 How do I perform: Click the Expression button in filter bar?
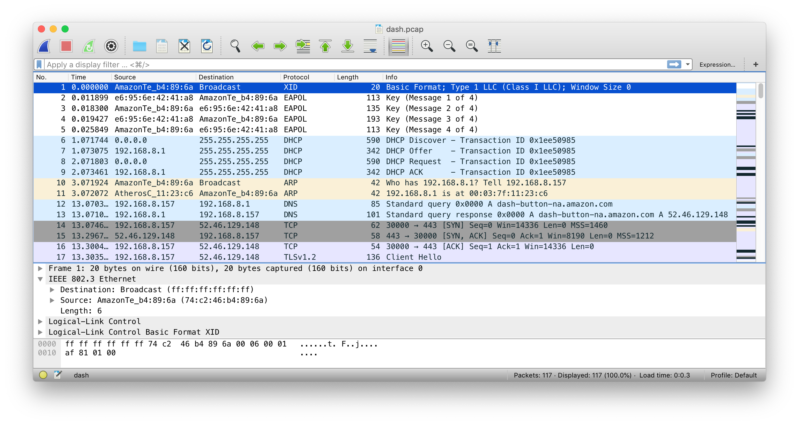[x=720, y=64]
